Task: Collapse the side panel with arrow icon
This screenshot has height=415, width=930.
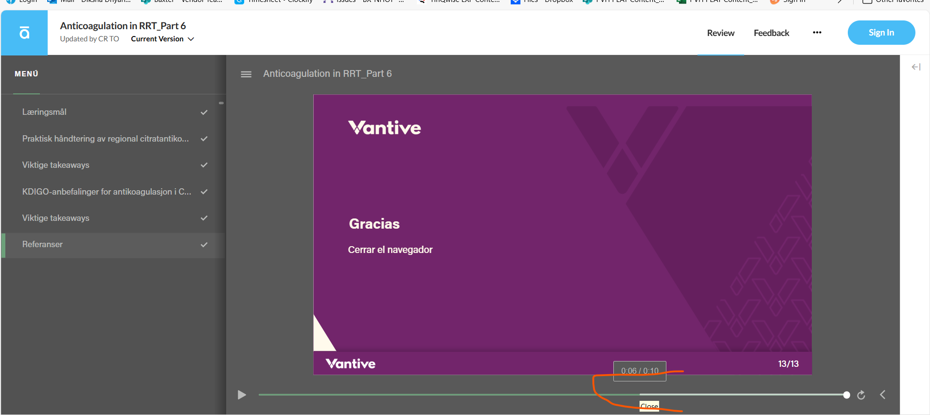Action: [916, 67]
